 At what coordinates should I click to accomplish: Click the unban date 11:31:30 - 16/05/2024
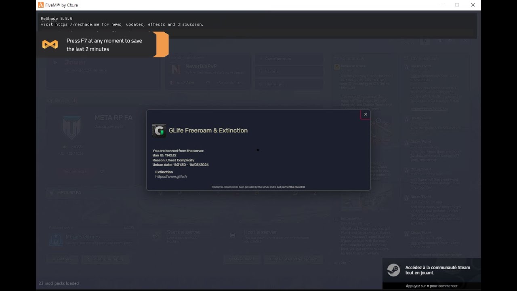(181, 165)
